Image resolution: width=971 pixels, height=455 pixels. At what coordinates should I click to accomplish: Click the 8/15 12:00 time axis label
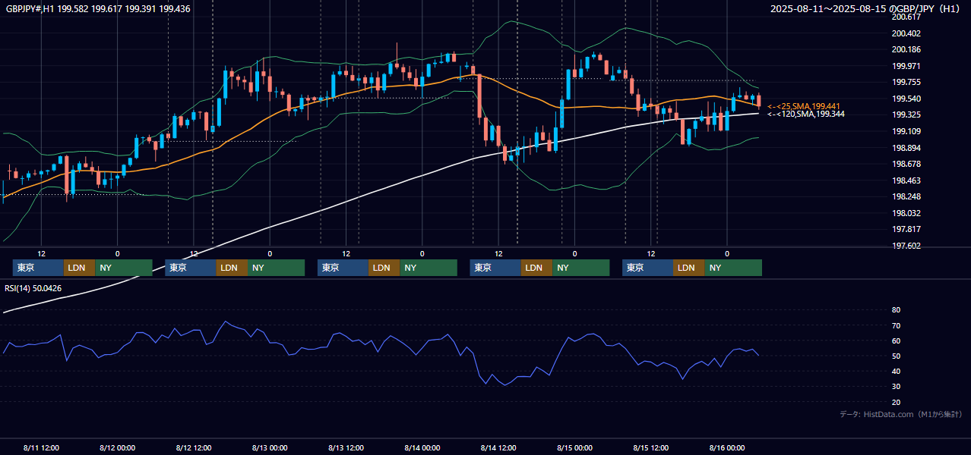point(650,447)
